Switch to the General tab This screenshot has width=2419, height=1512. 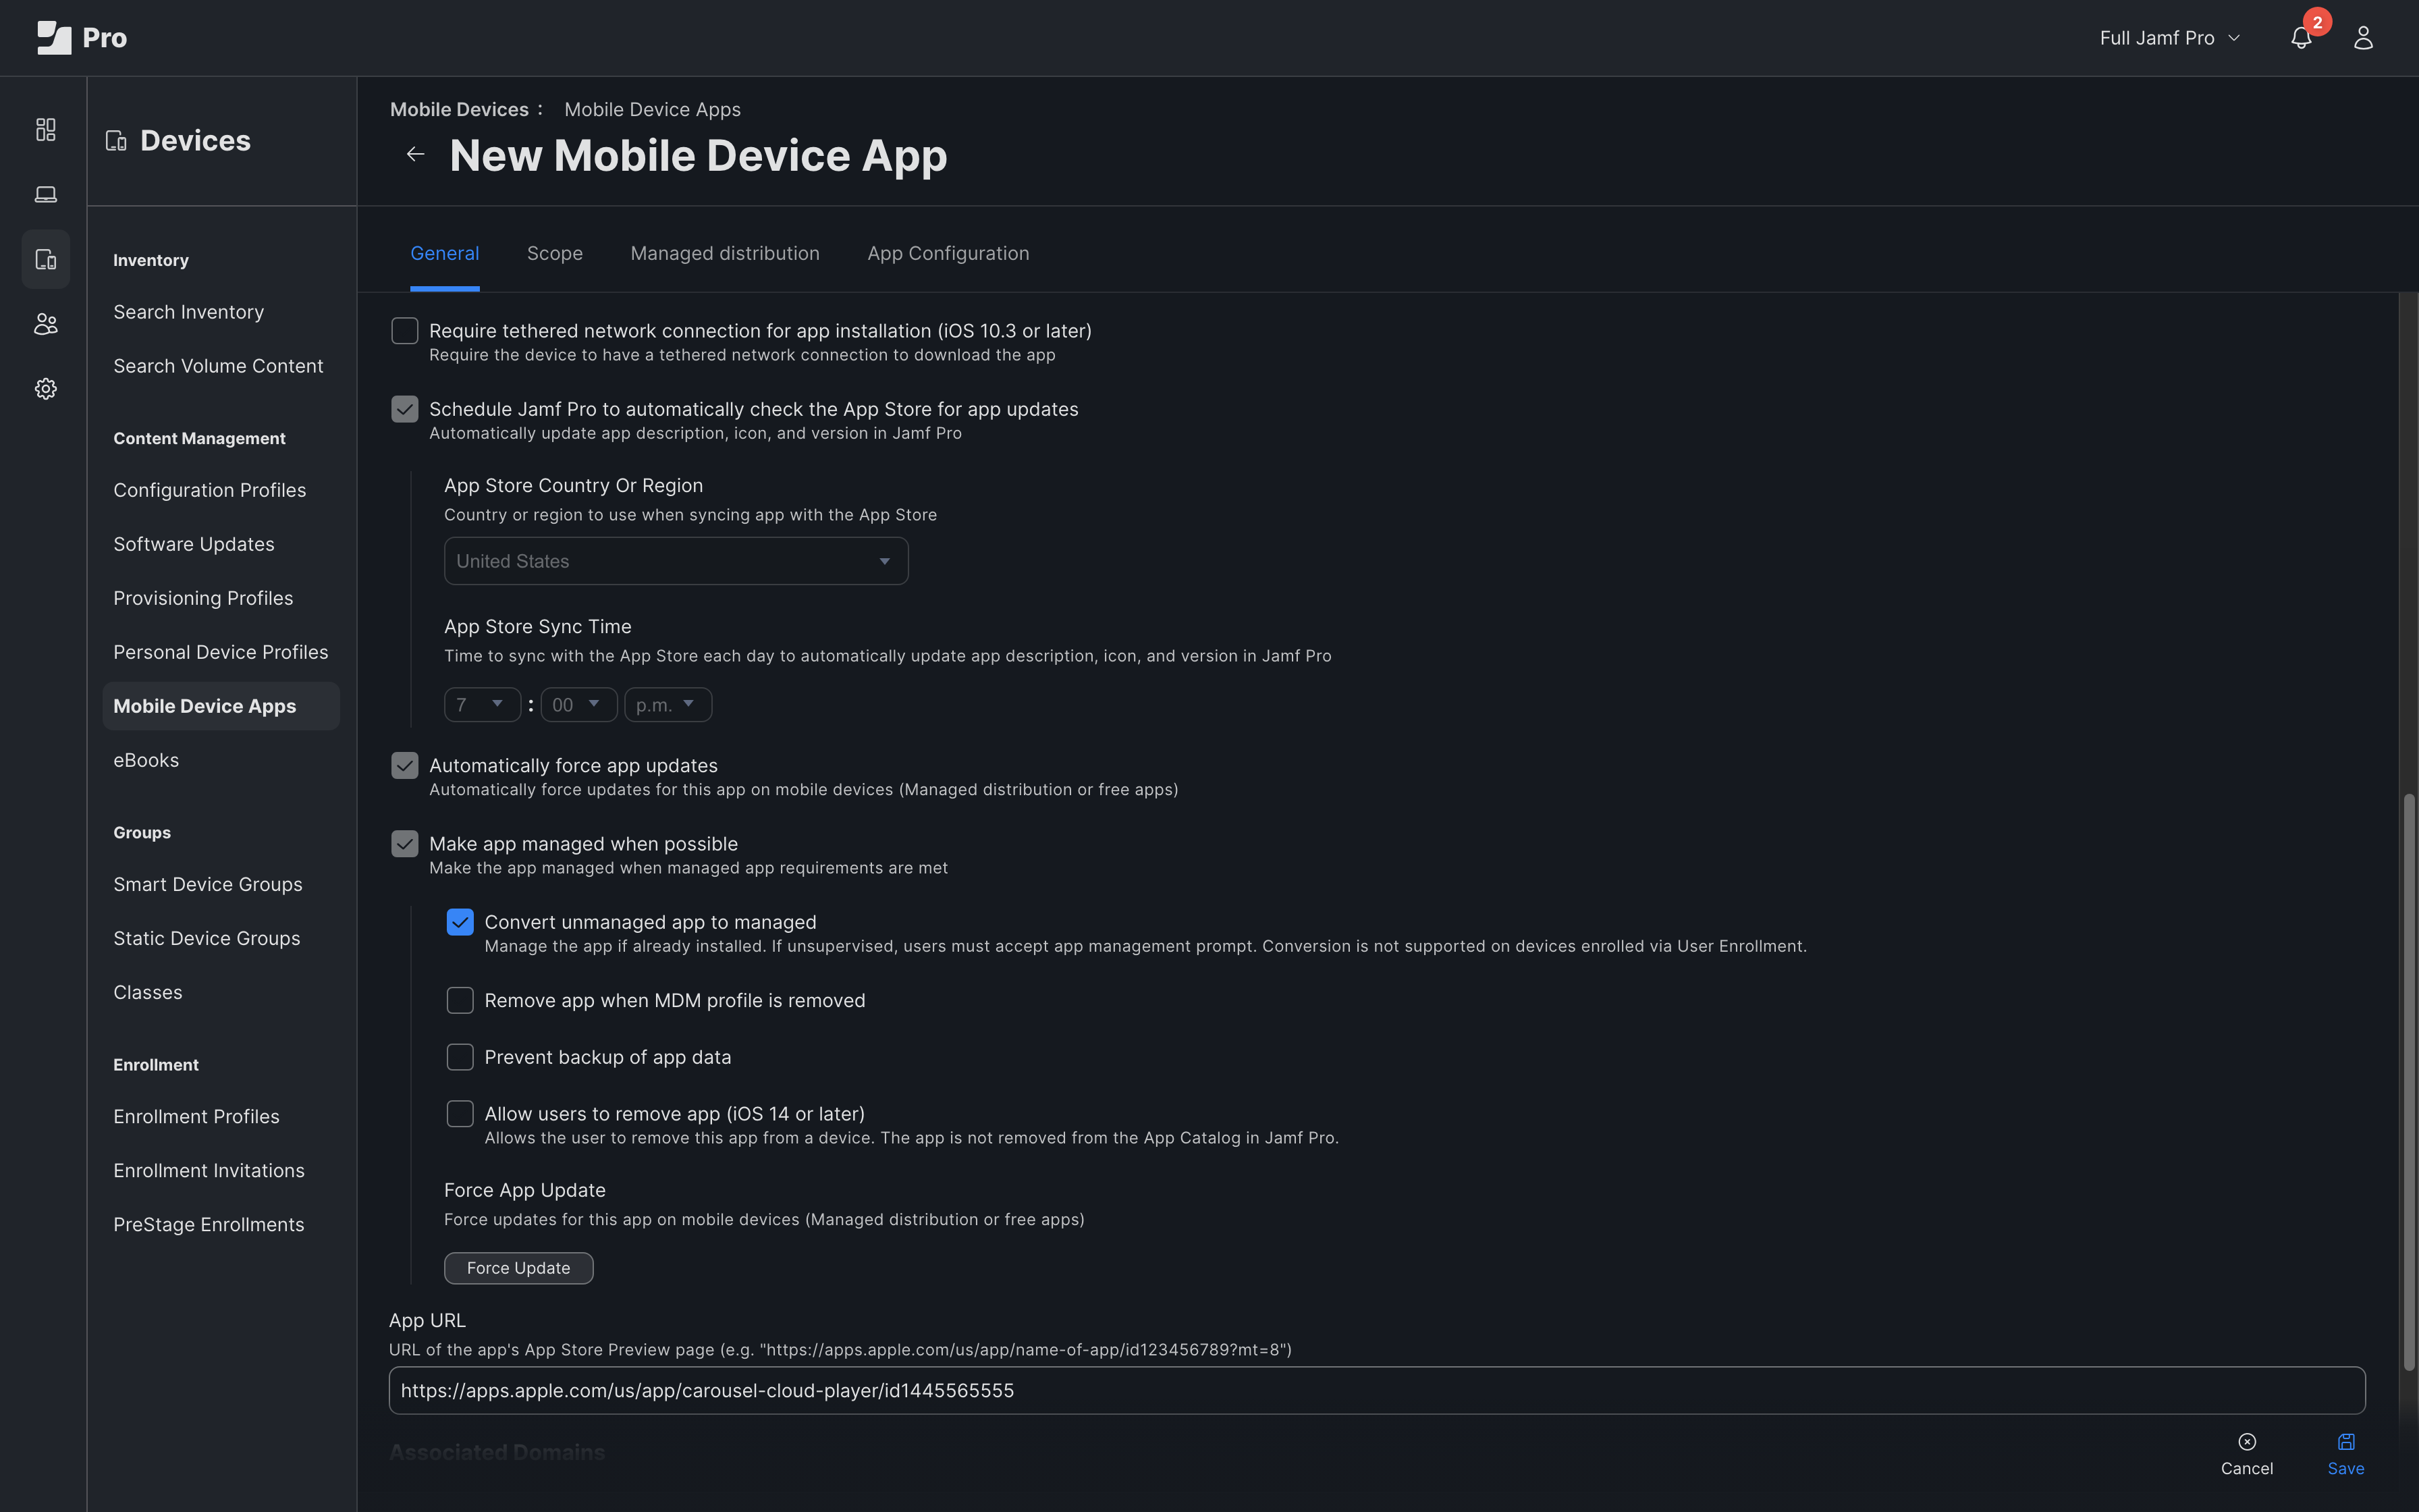[x=445, y=254]
